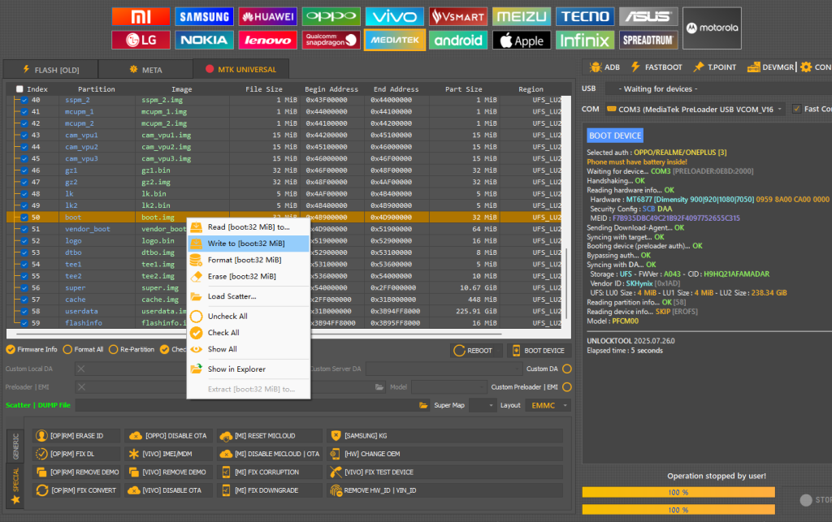Run [VIVO] FIX TEST DEVICE function
This screenshot has width=832, height=522.
click(x=444, y=472)
